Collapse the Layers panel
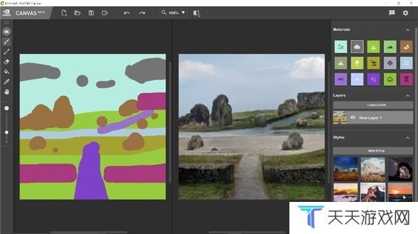 tap(408, 96)
